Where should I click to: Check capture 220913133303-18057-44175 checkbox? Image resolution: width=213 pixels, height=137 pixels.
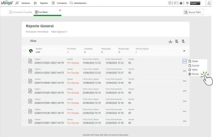tap(25, 61)
